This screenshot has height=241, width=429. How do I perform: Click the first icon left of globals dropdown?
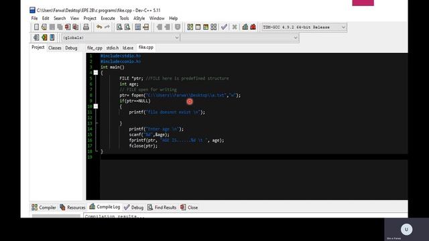[36, 37]
